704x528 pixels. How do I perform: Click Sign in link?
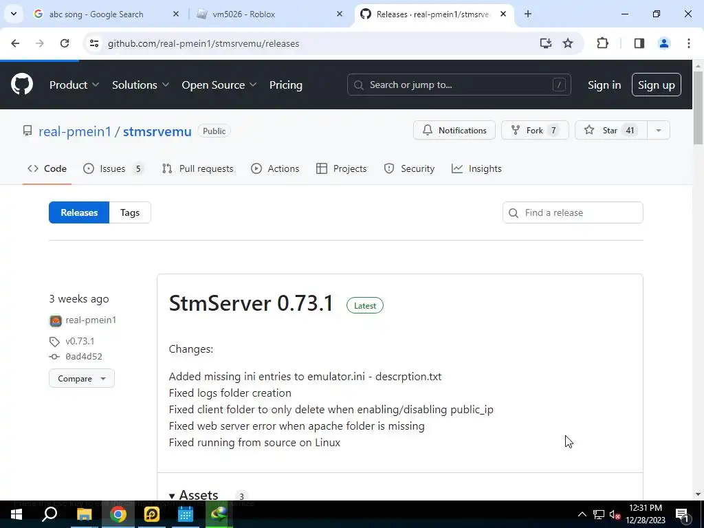click(604, 85)
